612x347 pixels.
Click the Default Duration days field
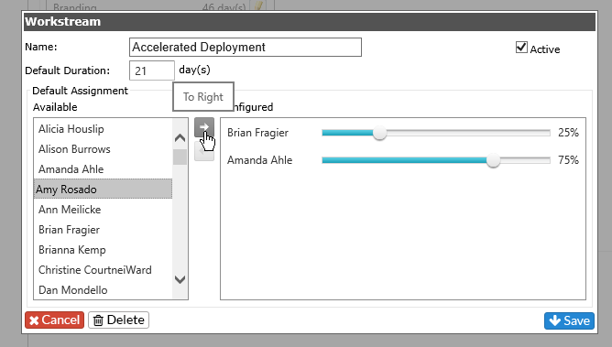[152, 70]
